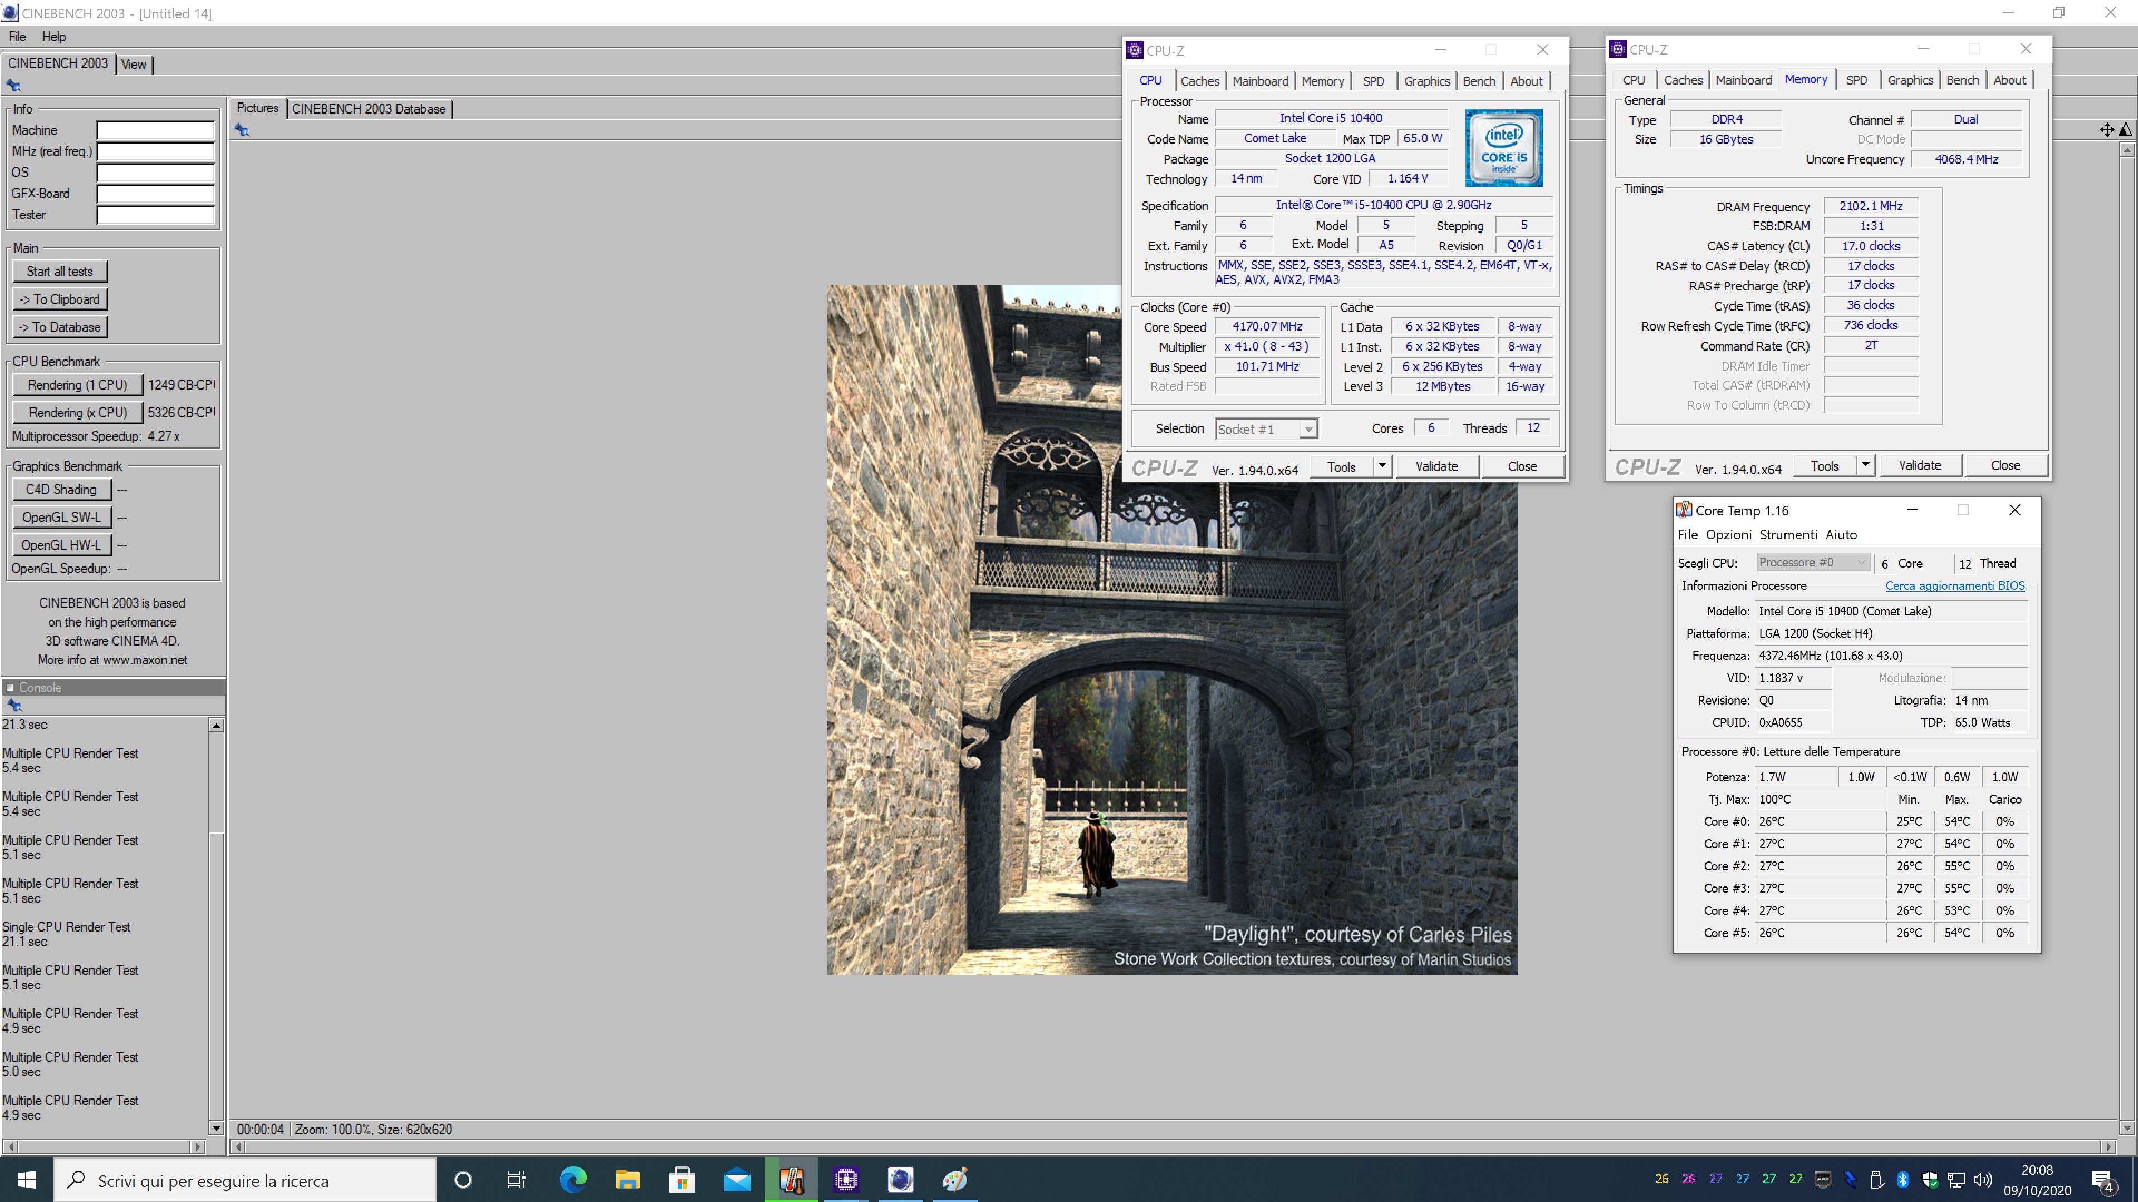Open the notification center icon
The width and height of the screenshot is (2138, 1202).
pos(2103,1180)
